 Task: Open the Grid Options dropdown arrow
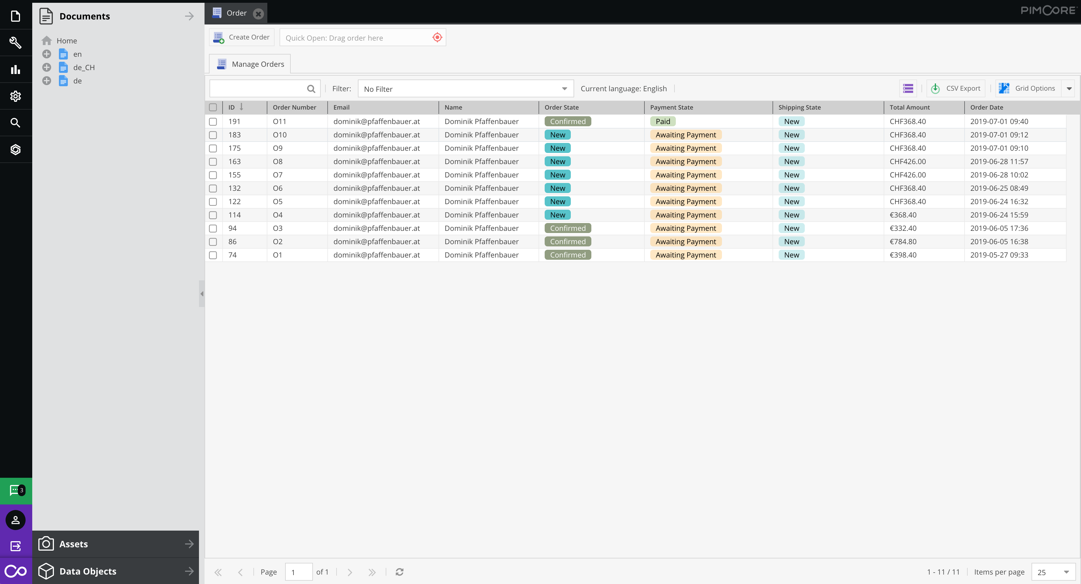[1069, 88]
